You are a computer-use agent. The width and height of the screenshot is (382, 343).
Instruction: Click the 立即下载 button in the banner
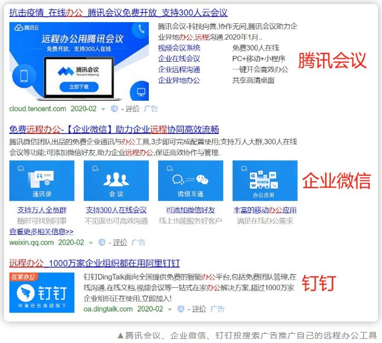point(79,87)
